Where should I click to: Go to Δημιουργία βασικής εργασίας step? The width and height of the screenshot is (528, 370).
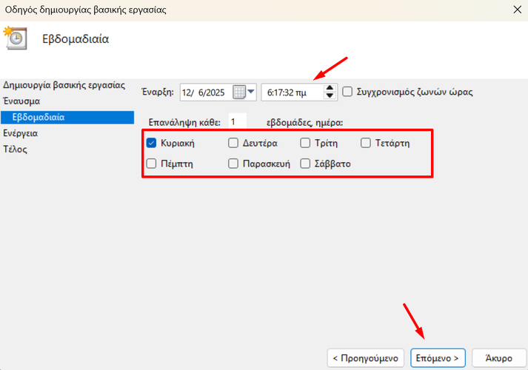(64, 85)
